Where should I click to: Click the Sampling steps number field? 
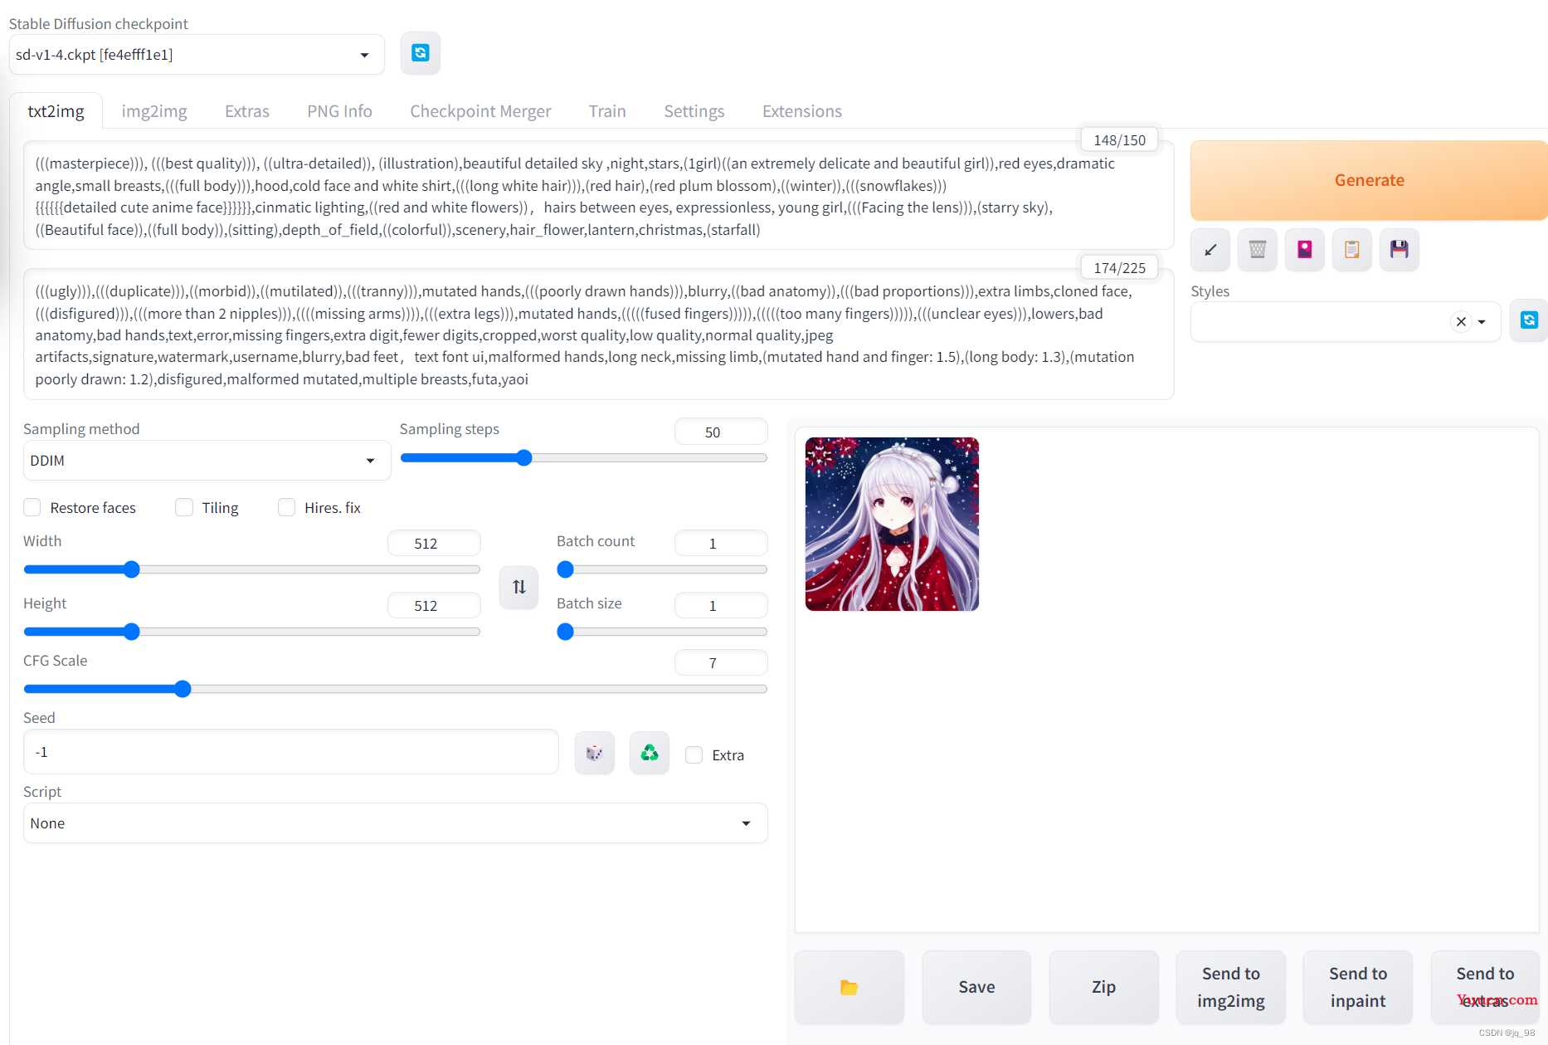tap(721, 432)
